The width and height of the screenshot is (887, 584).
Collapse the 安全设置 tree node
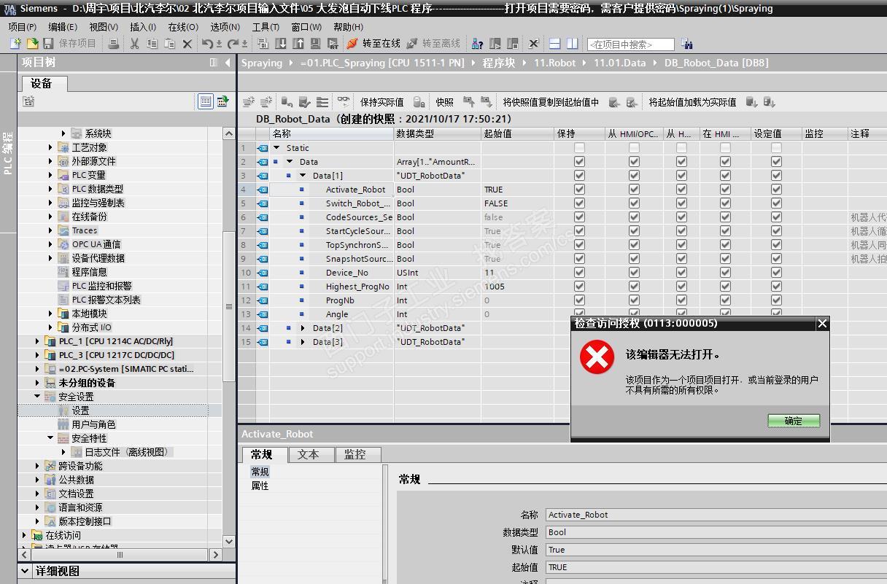37,397
